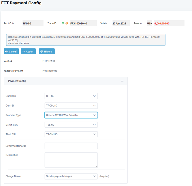This screenshot has width=192, height=186.
Task: Select a different Beneficiary
Action: [71, 125]
